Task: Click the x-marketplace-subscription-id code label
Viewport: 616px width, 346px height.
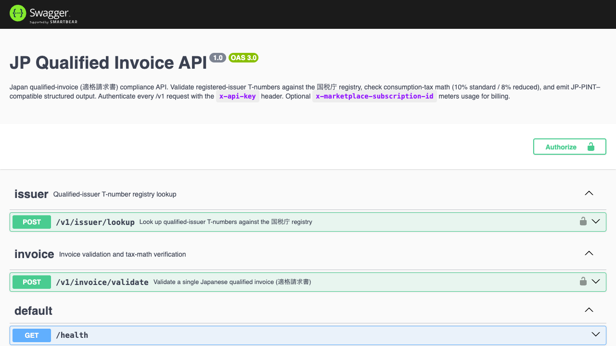Action: 374,96
